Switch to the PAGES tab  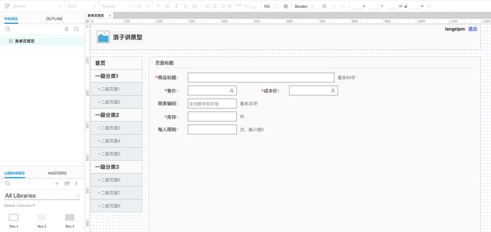click(11, 19)
